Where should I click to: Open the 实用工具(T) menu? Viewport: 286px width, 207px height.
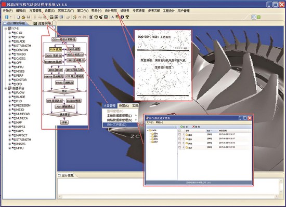[x=66, y=11]
